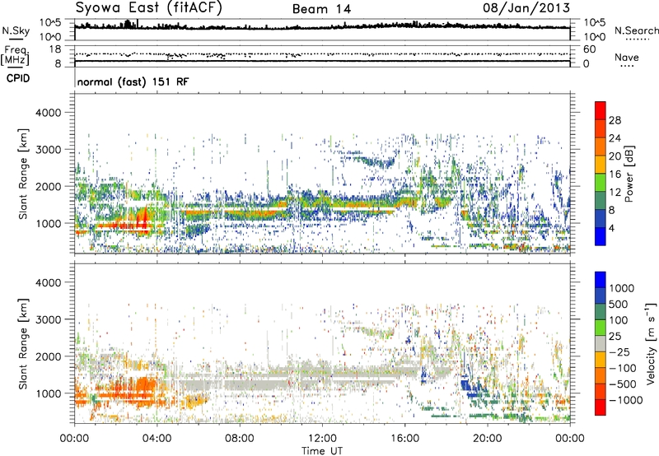Image resolution: width=659 pixels, height=456 pixels.
Task: Click the "4" label on power colorbar
Action: pos(612,228)
